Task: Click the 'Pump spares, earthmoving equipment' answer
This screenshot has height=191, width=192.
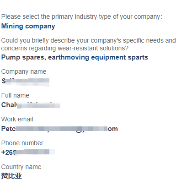Action: 75,58
